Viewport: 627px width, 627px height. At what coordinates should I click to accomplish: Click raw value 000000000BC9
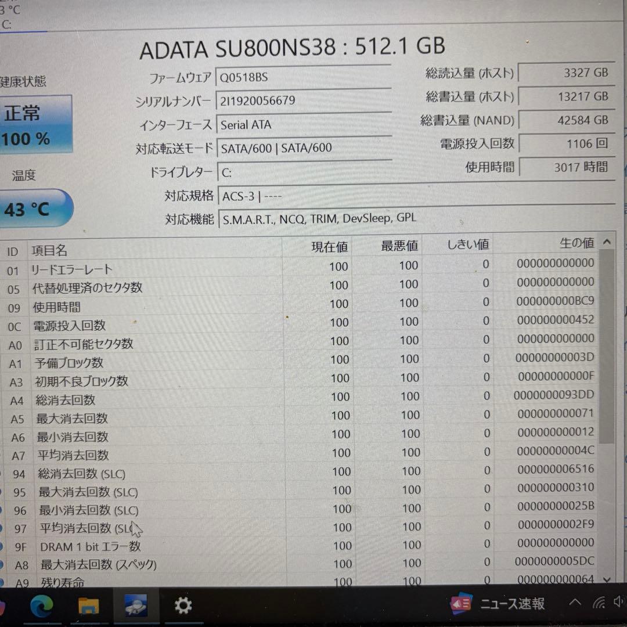click(555, 301)
